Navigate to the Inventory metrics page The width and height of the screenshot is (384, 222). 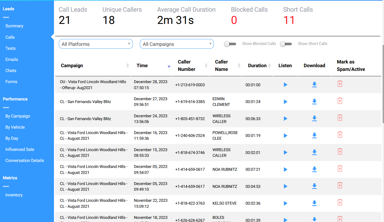pyautogui.click(x=14, y=195)
